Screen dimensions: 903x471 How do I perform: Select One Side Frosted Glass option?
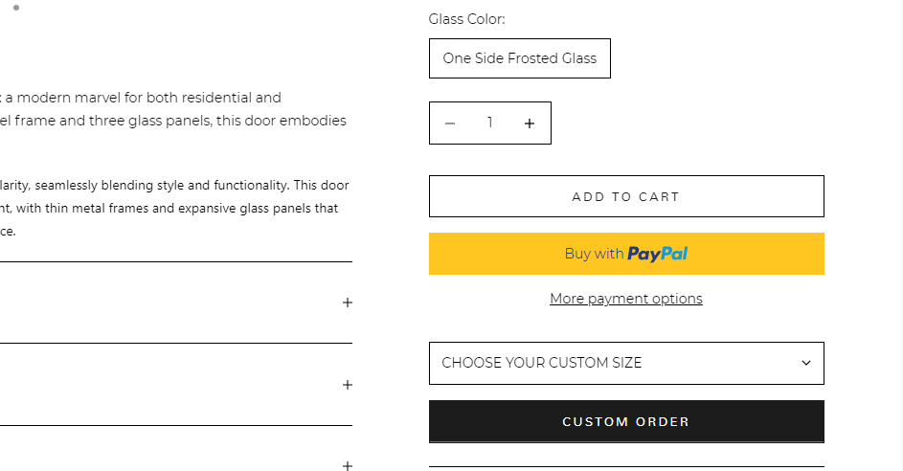coord(519,58)
